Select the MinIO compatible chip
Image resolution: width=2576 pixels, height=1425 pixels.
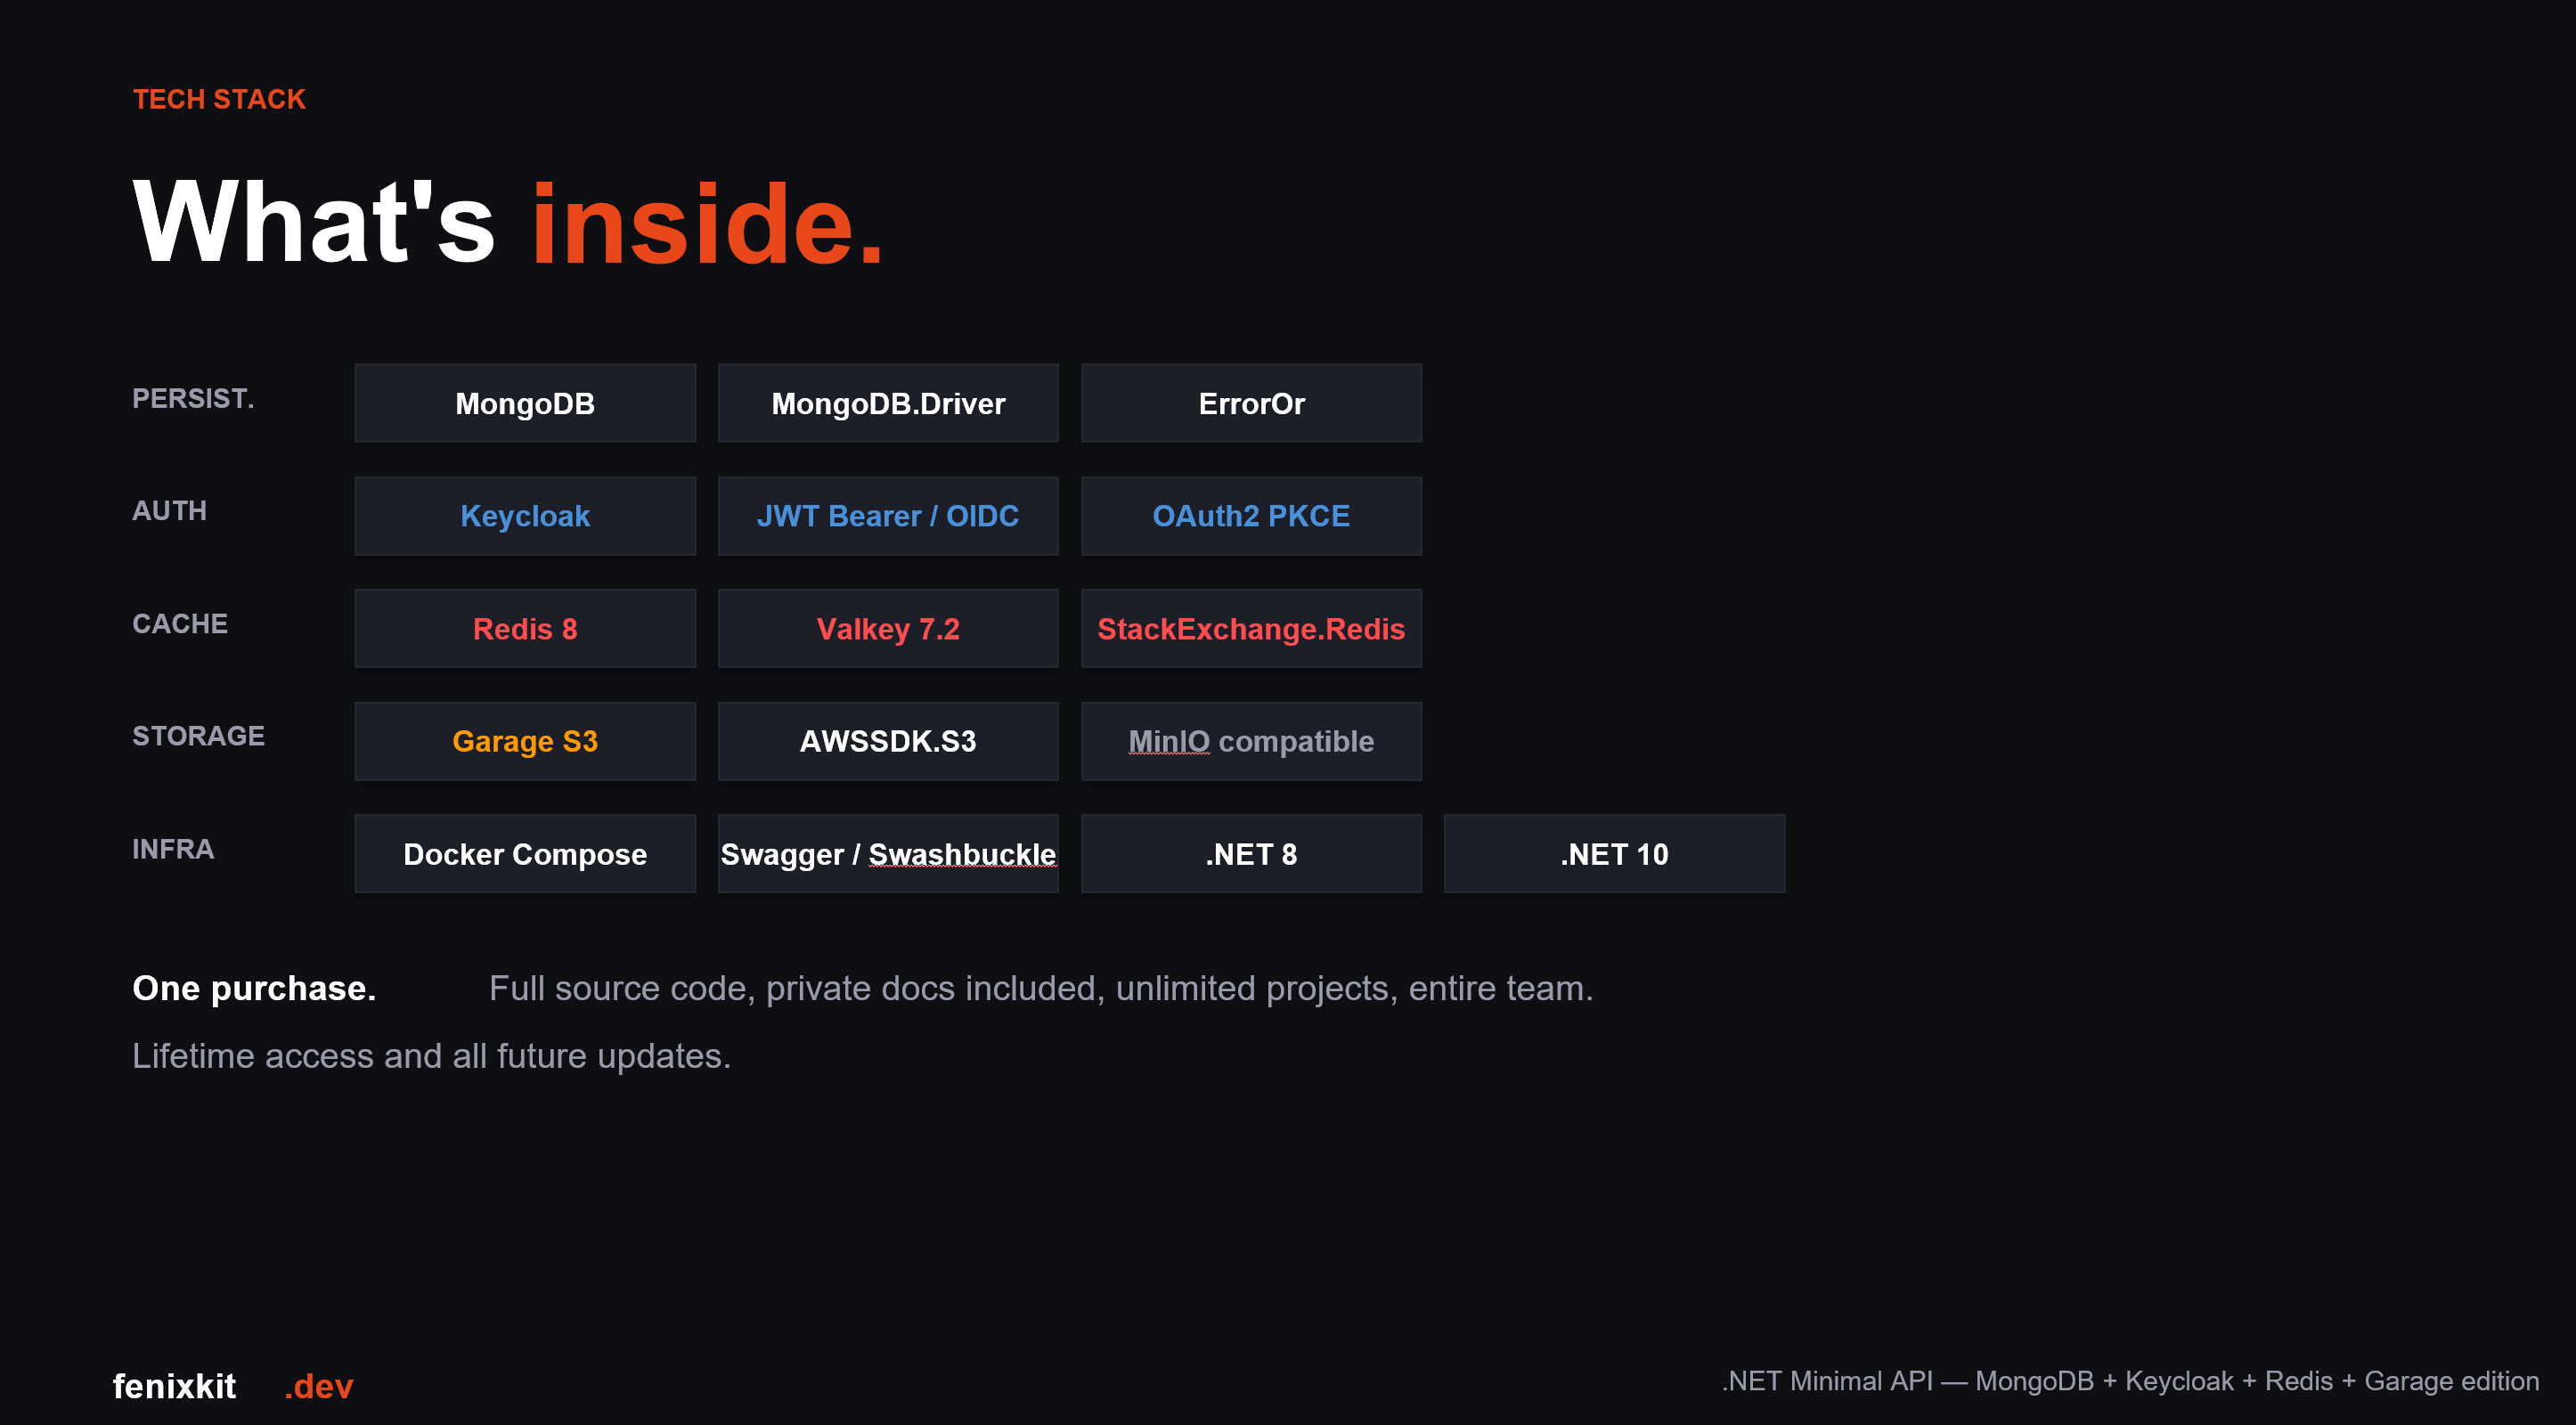[x=1251, y=741]
